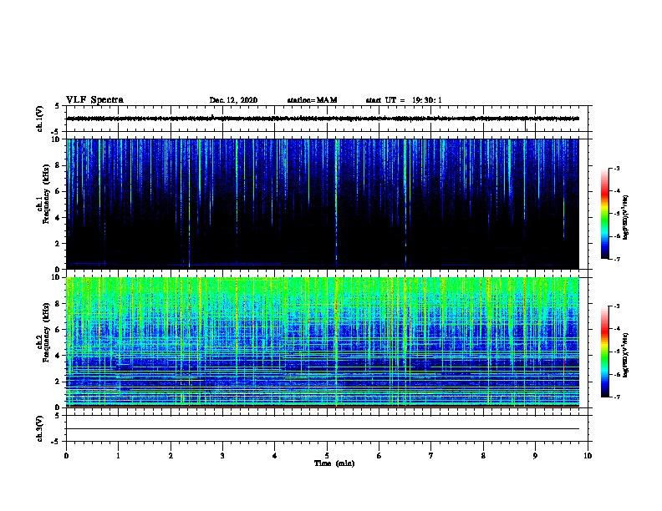Select the date text "Dec. 12, 2020"
Image resolution: width=662 pixels, height=511 pixels.
(x=233, y=100)
